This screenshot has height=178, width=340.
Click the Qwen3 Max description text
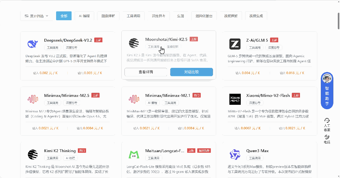(269, 169)
